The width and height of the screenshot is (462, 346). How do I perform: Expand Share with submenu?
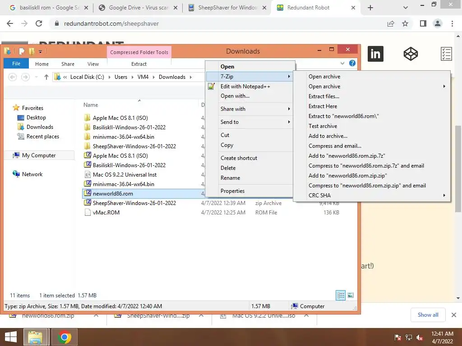click(249, 109)
